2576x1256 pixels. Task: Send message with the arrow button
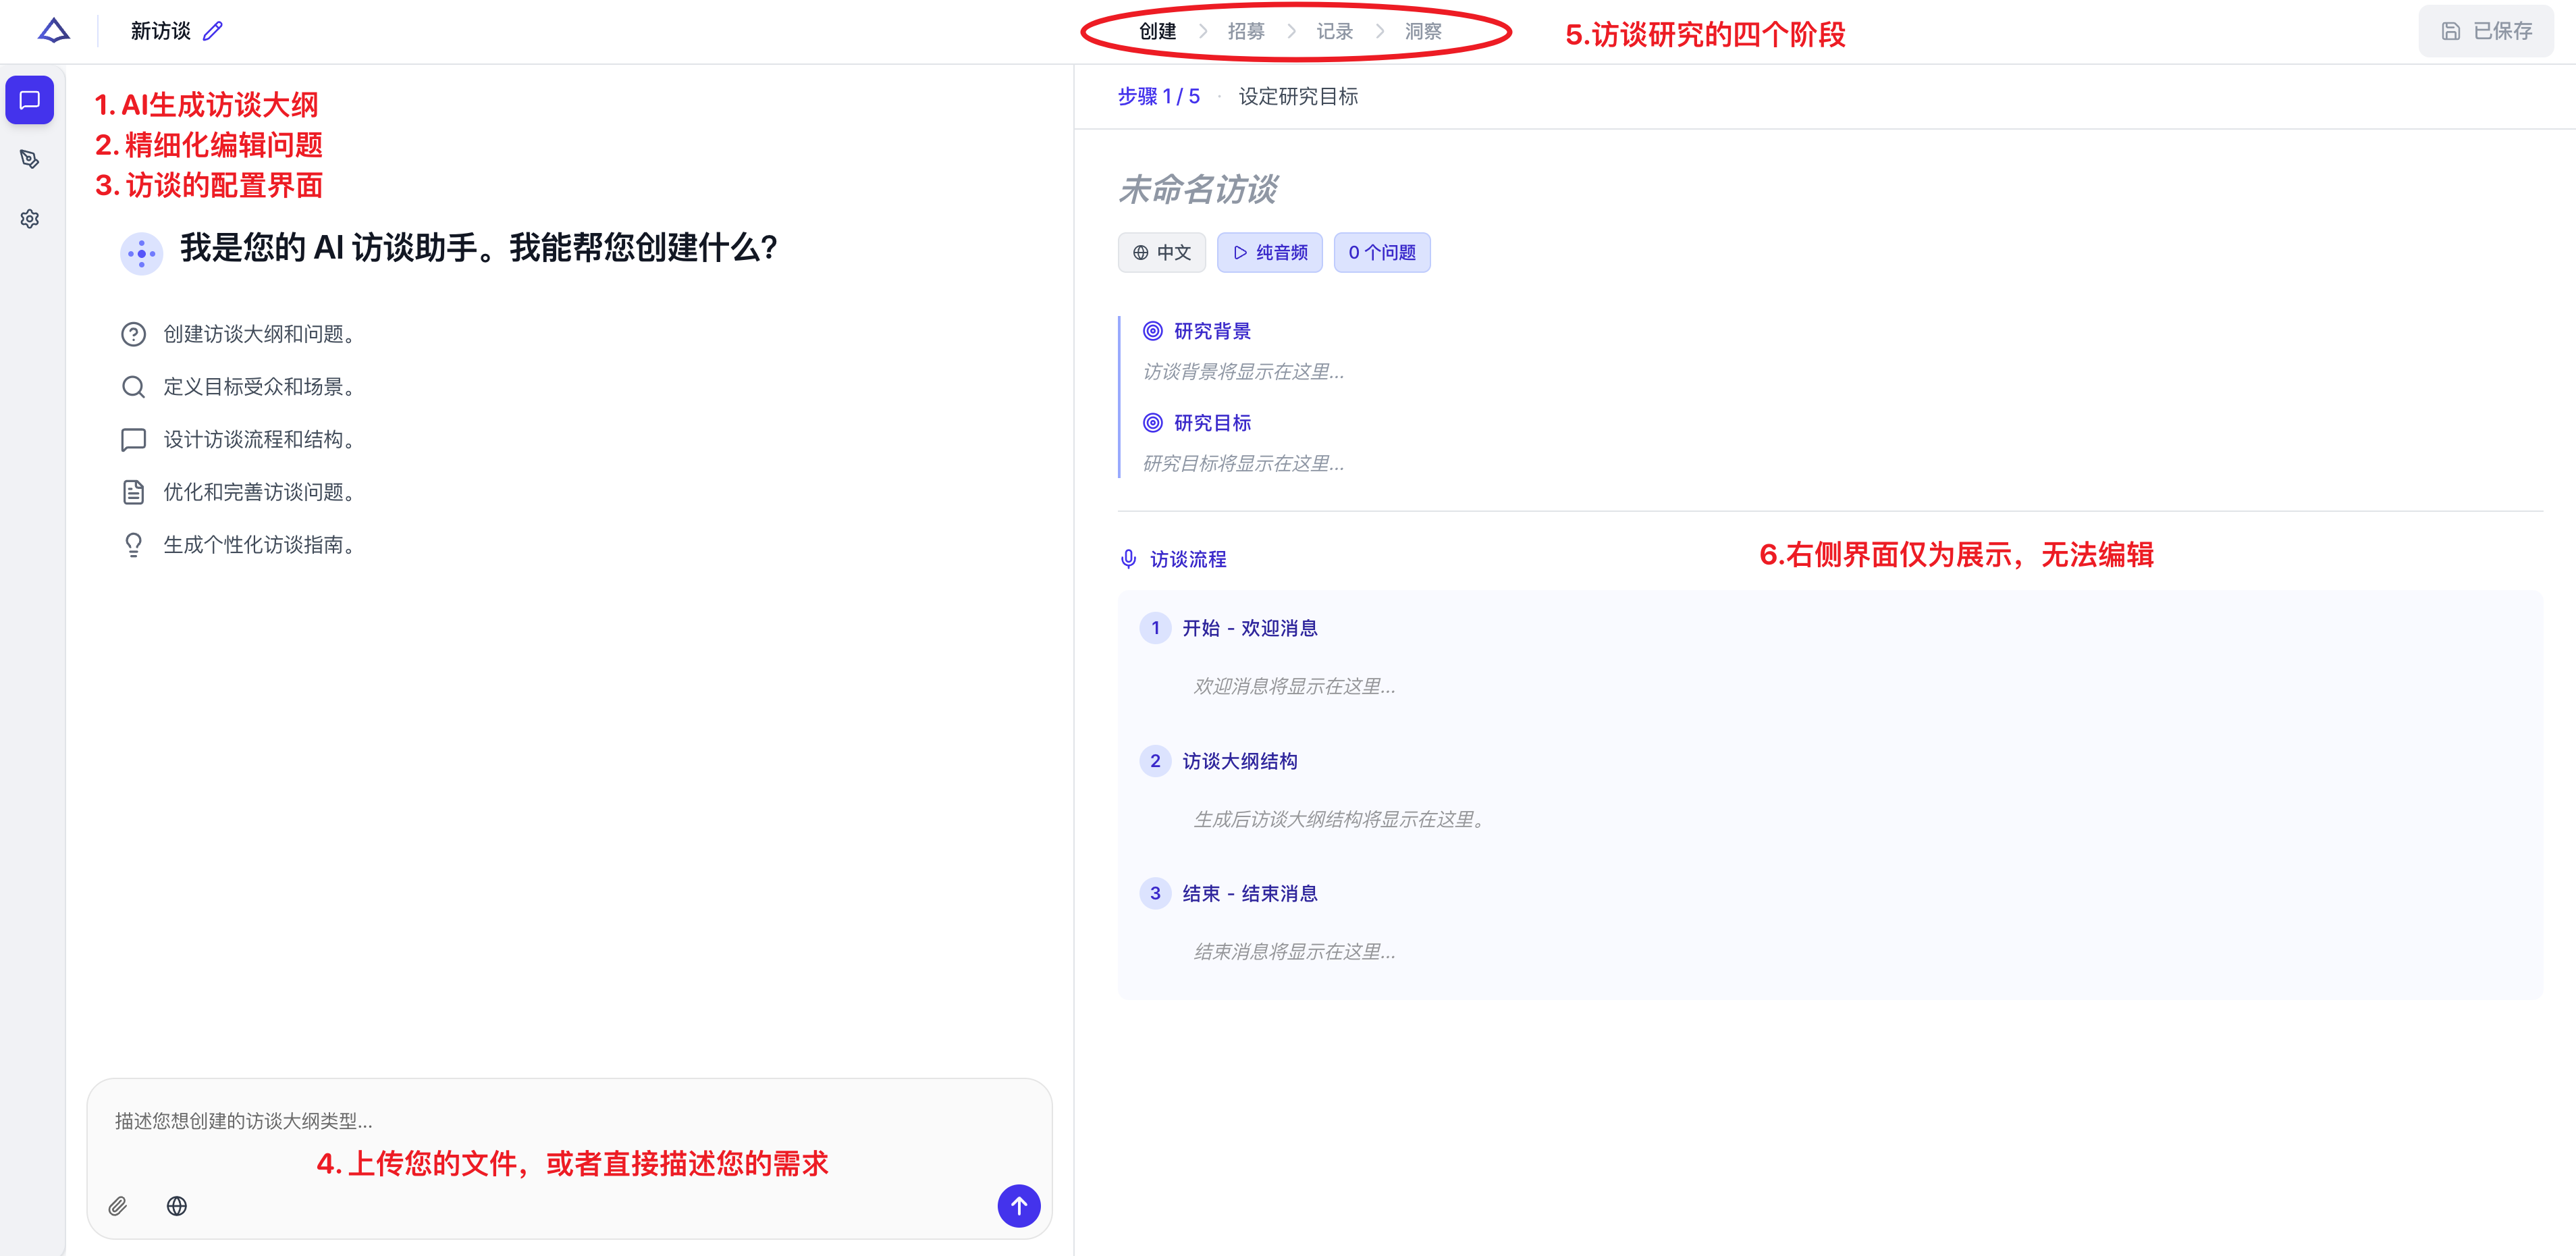(x=1019, y=1206)
